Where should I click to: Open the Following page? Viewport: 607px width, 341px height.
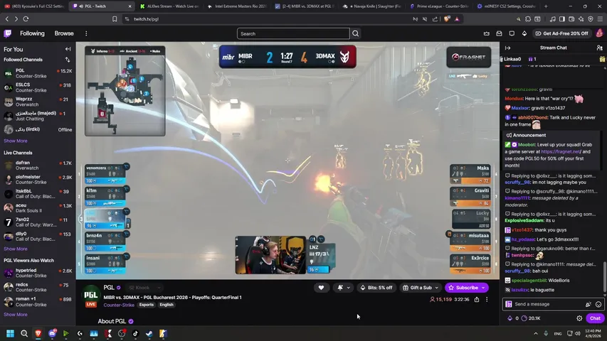click(32, 33)
